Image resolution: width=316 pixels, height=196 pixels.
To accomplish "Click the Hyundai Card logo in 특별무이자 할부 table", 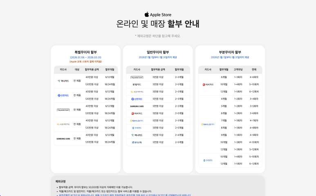I will point(63,110).
